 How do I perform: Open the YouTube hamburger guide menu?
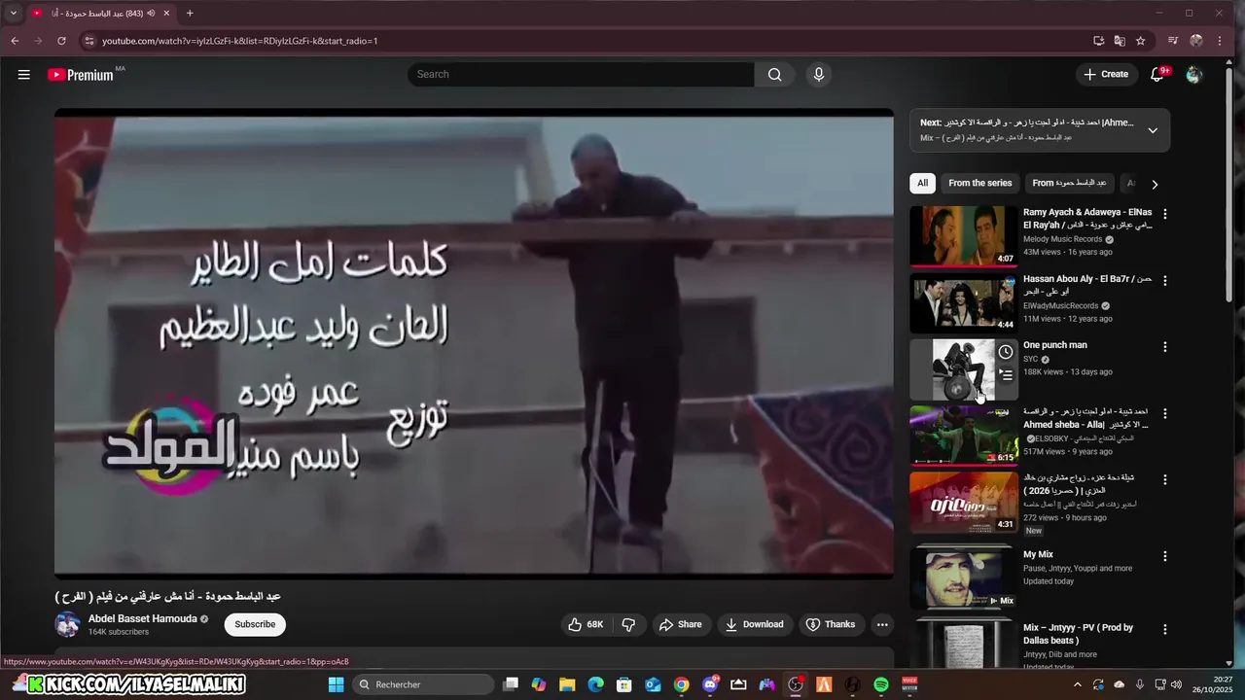click(24, 74)
